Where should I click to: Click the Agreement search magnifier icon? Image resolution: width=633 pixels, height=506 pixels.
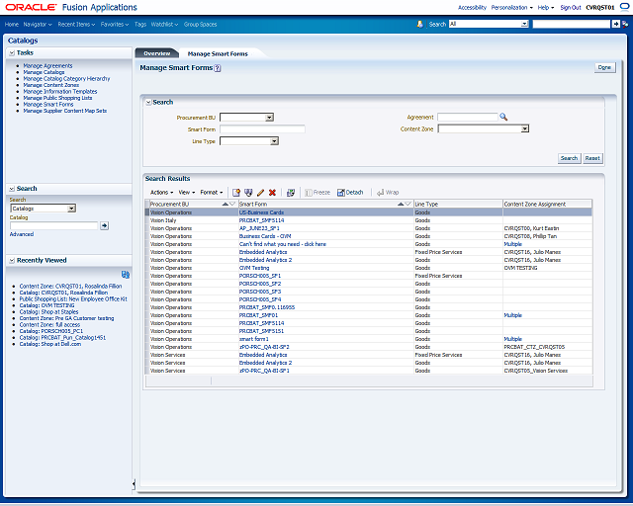pyautogui.click(x=503, y=117)
